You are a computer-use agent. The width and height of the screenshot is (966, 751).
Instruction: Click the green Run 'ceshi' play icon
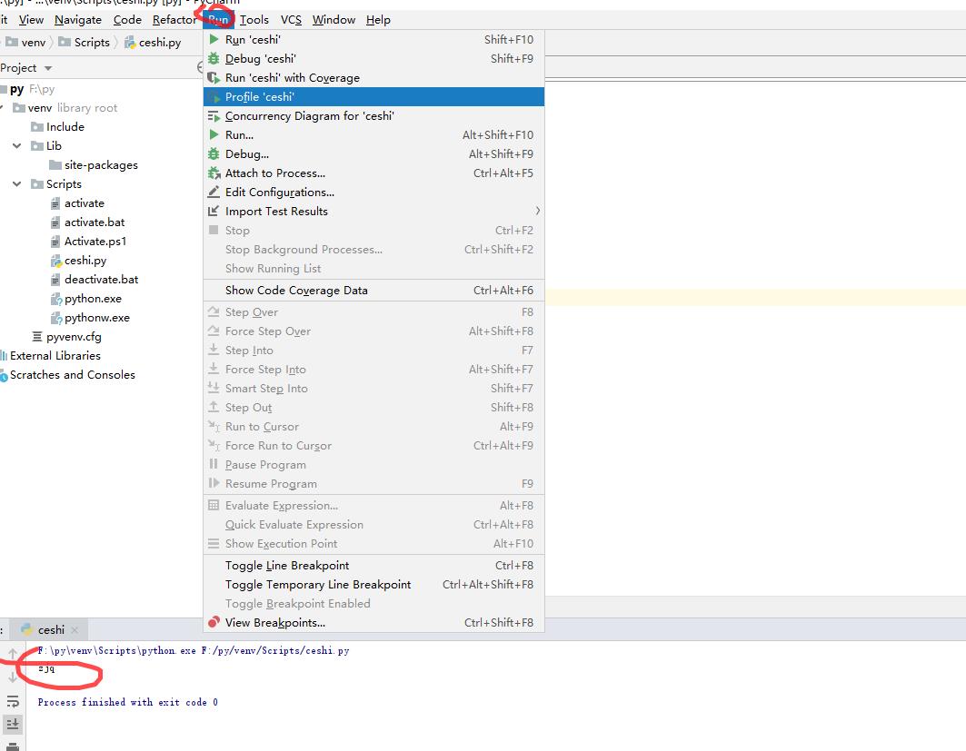click(214, 39)
